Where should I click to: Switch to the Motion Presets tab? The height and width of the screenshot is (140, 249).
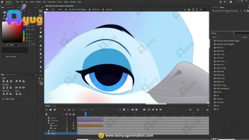coord(11,75)
